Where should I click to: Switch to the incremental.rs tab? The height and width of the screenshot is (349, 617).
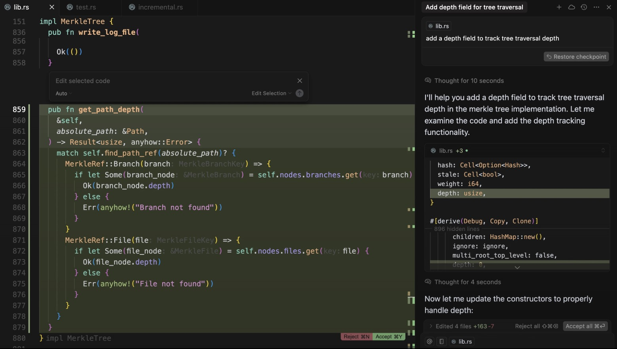pyautogui.click(x=160, y=7)
